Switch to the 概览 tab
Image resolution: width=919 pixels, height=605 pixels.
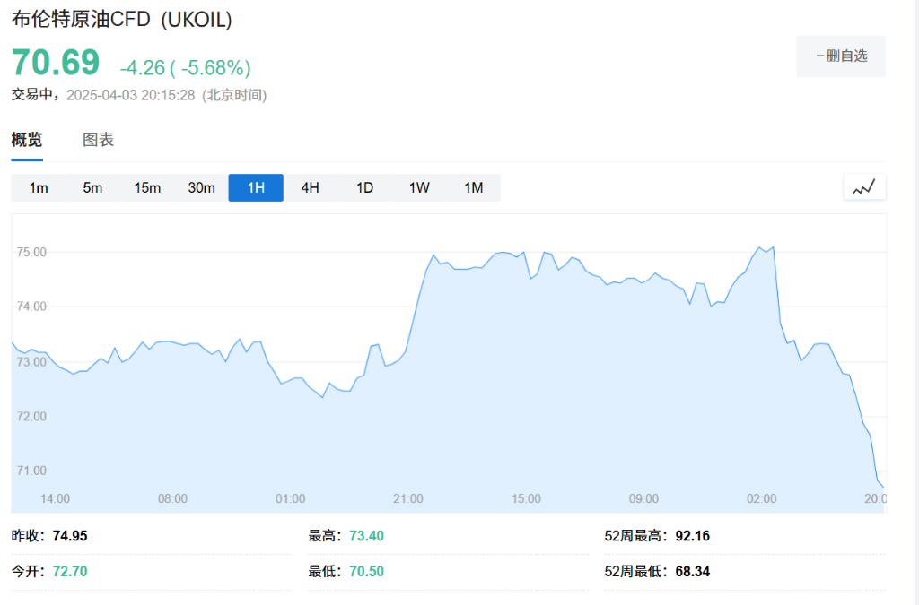coord(27,140)
